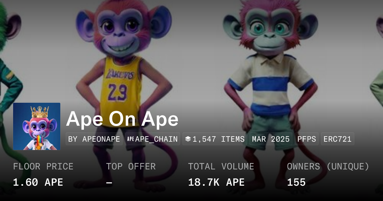Open the BY APEONAPE creator tag
The image size is (383, 201).
pyautogui.click(x=94, y=139)
